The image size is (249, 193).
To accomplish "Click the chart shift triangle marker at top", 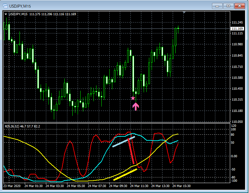I will coord(184,12).
